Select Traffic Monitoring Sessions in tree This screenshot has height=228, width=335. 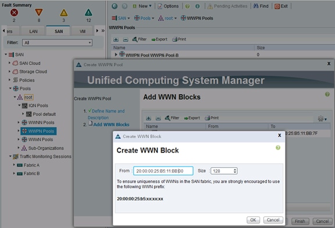pos(45,157)
